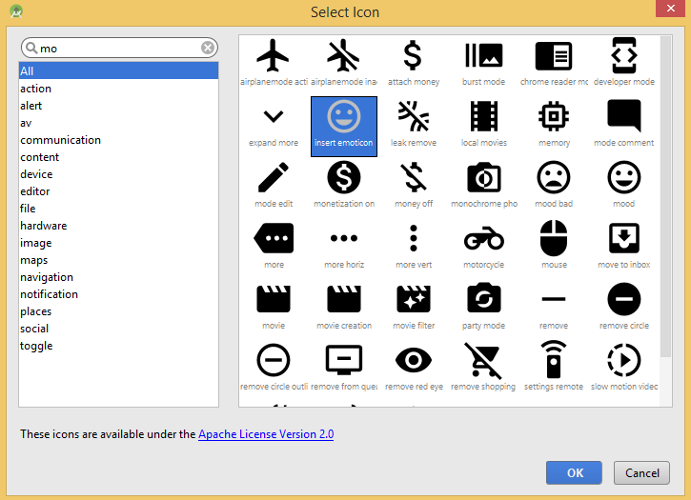Select the chrome reader mode icon
The image size is (691, 500).
coord(554,56)
